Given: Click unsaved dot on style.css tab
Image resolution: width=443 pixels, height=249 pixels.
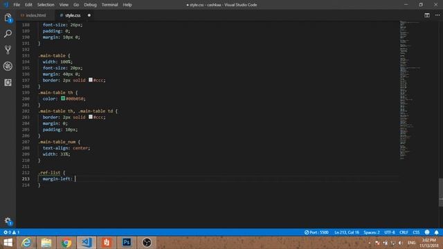Looking at the screenshot, I should click(x=89, y=15).
